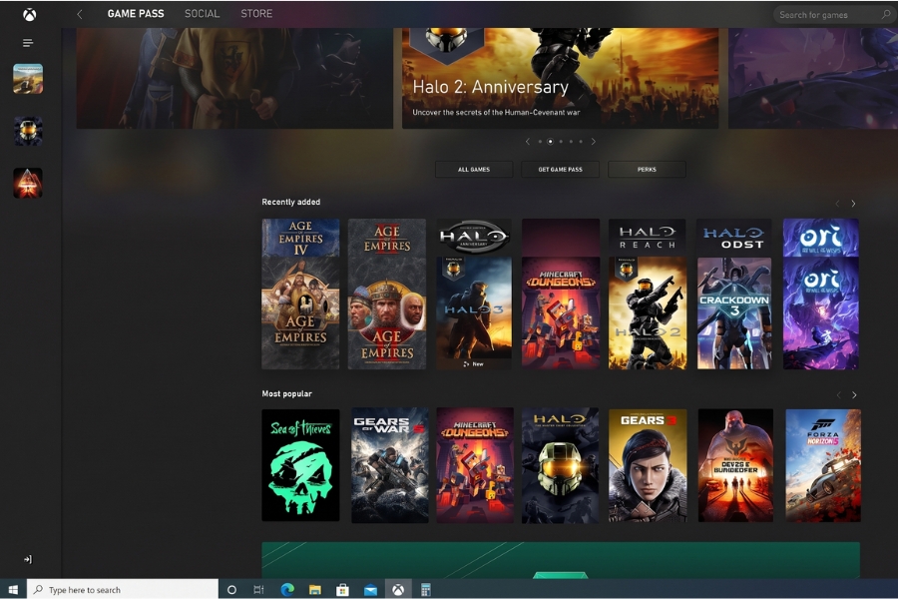Open Sea of Thieves tile
898x599 pixels.
click(300, 465)
